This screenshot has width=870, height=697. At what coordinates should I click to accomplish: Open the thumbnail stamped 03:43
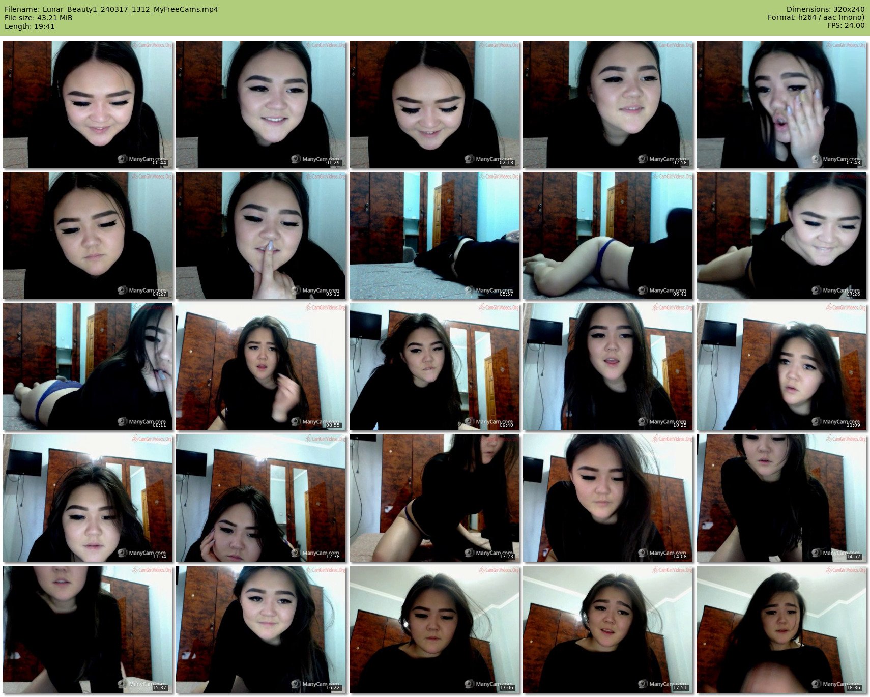(781, 104)
